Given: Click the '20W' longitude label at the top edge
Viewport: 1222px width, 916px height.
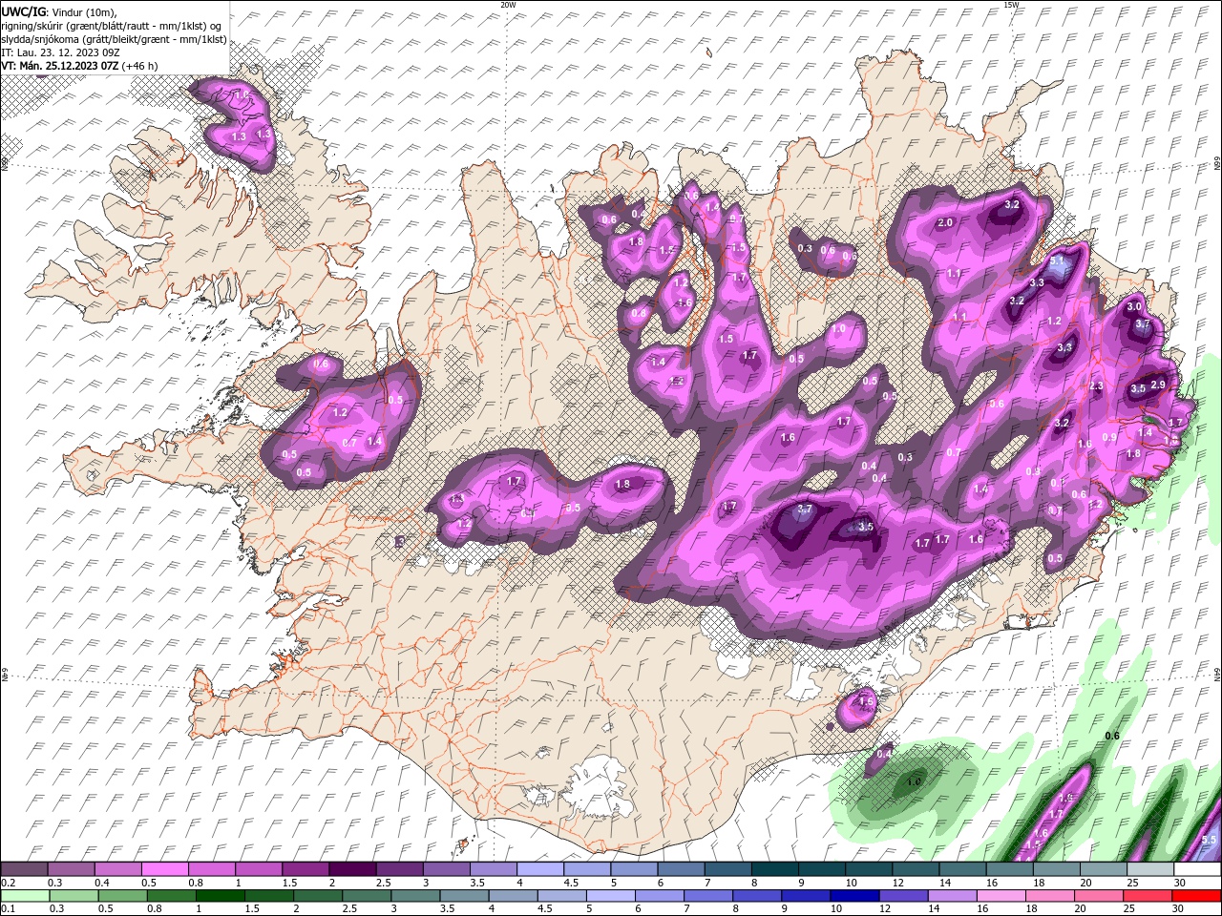Looking at the screenshot, I should click(x=508, y=5).
